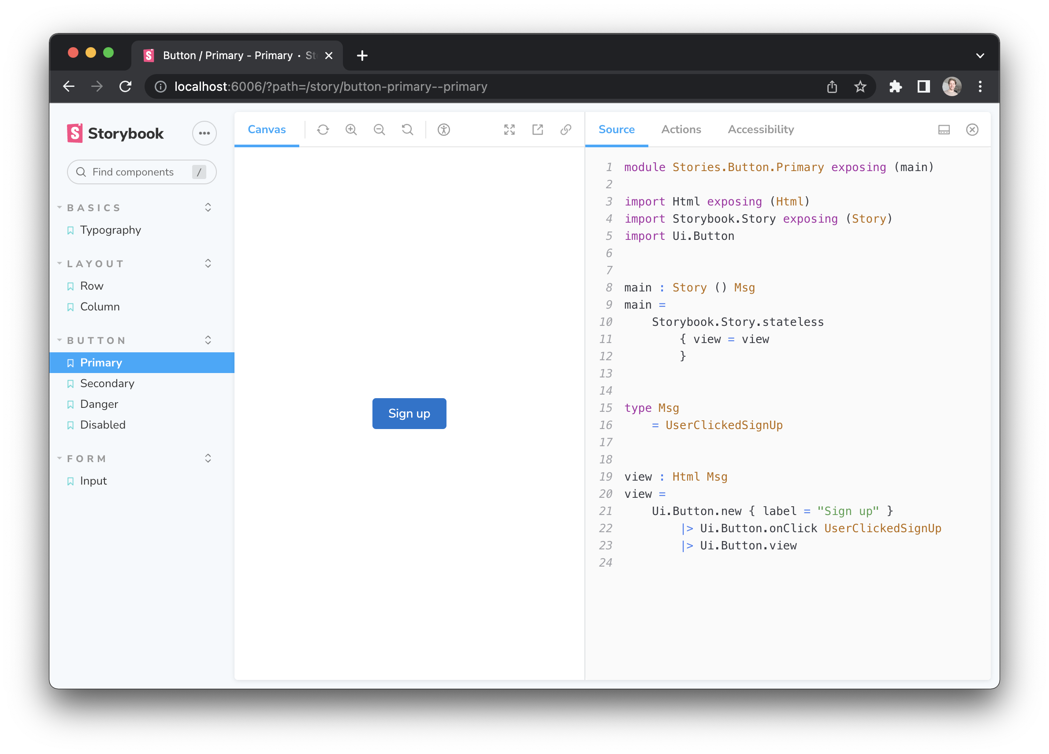Focus the Find components search field
Image resolution: width=1049 pixels, height=754 pixels.
pyautogui.click(x=134, y=172)
